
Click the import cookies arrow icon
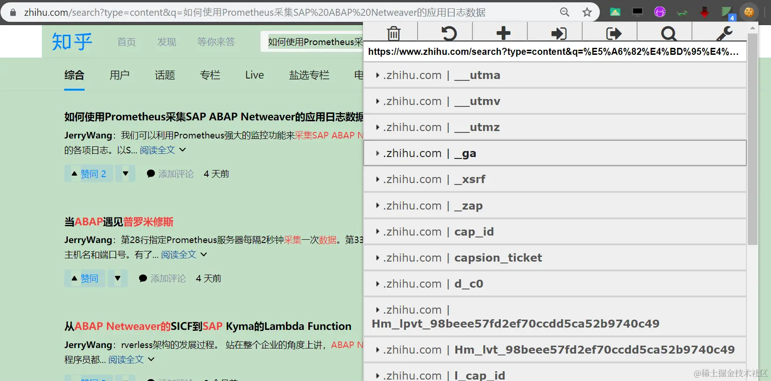click(558, 33)
